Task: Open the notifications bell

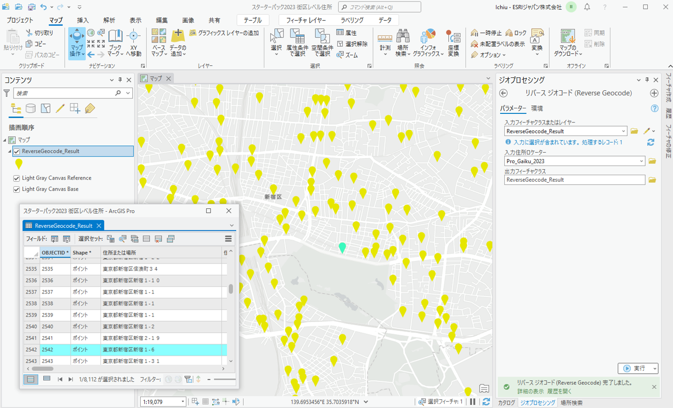Action: [587, 7]
